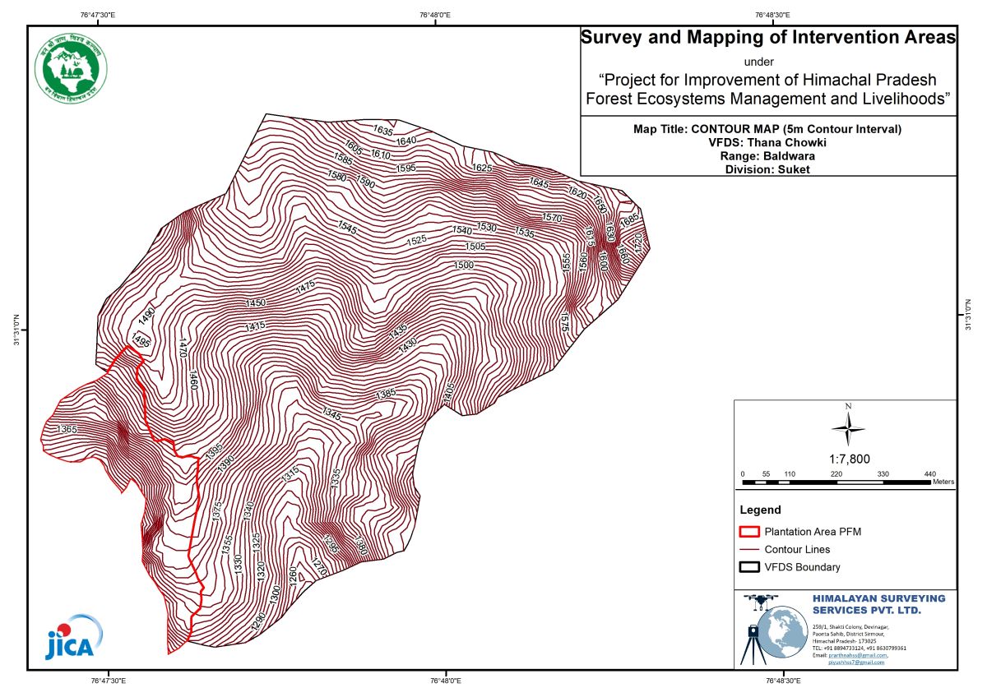Image resolution: width=987 pixels, height=697 pixels.
Task: Click the 1315 contour label
Action: point(290,474)
